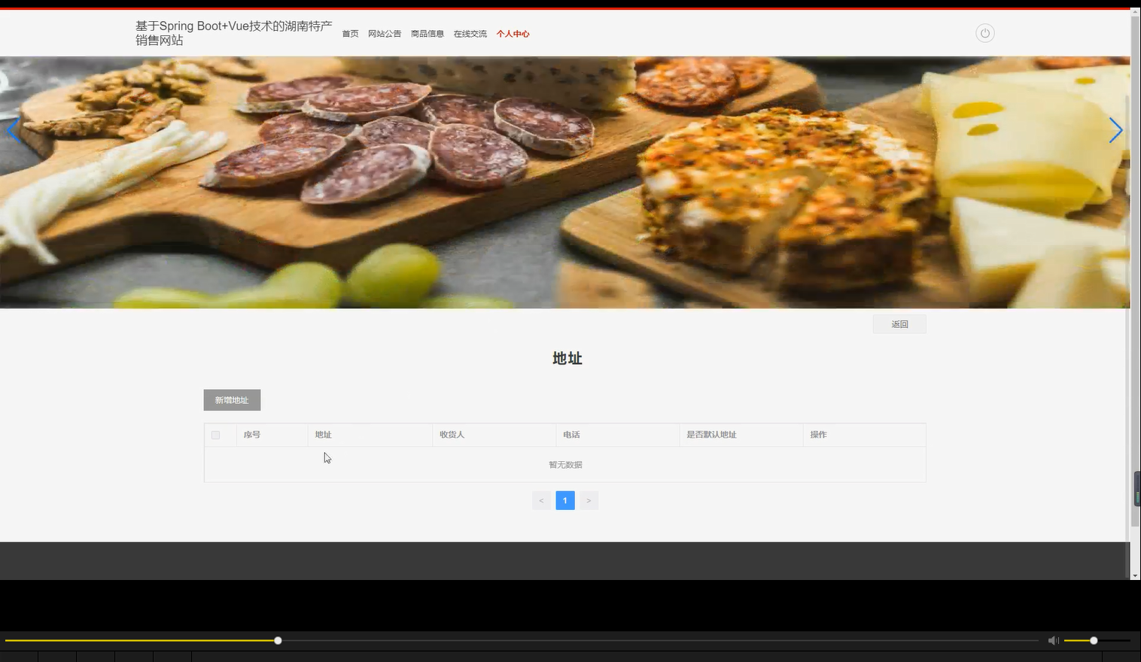Image resolution: width=1141 pixels, height=662 pixels.
Task: Click the 返回 button
Action: 899,324
